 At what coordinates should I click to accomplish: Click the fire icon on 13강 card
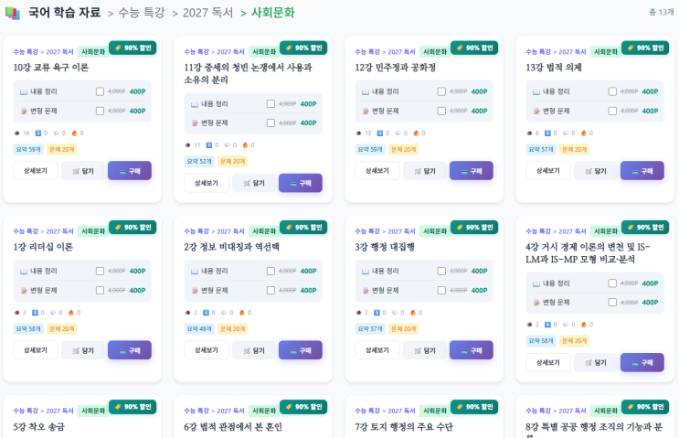pos(585,134)
